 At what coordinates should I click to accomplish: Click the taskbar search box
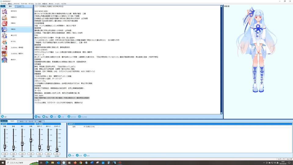tap(22, 163)
